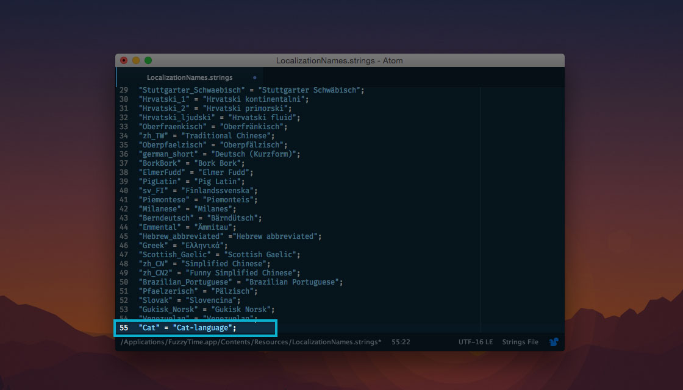Maximize the Atom window with green button
The width and height of the screenshot is (683, 390).
click(x=148, y=61)
